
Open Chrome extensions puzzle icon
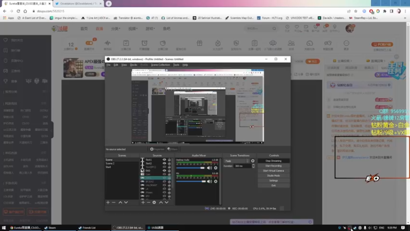point(385,11)
